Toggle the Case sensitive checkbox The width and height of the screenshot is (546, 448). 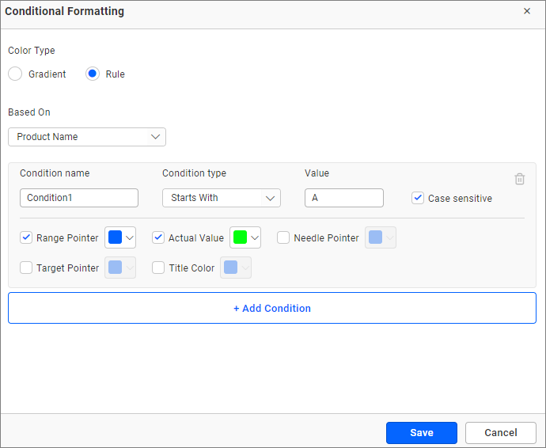[418, 198]
